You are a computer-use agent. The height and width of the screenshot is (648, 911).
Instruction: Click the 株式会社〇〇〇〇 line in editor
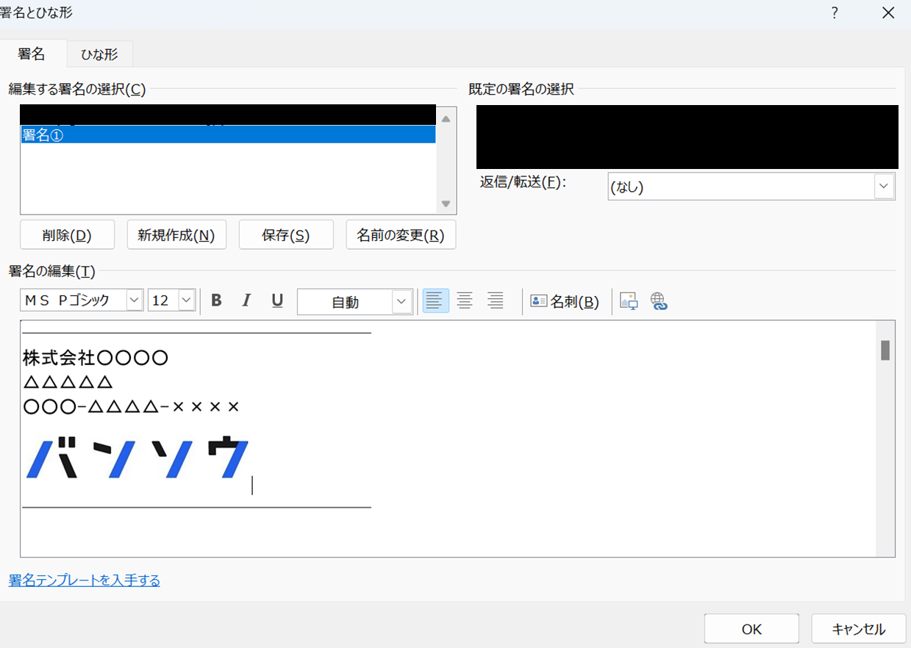click(x=96, y=359)
